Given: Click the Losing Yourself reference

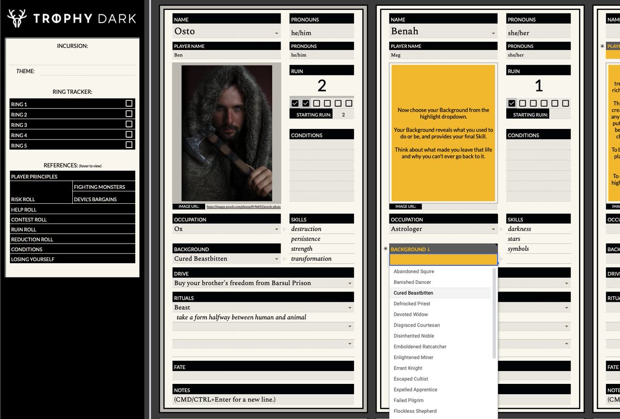Looking at the screenshot, I should [x=72, y=259].
